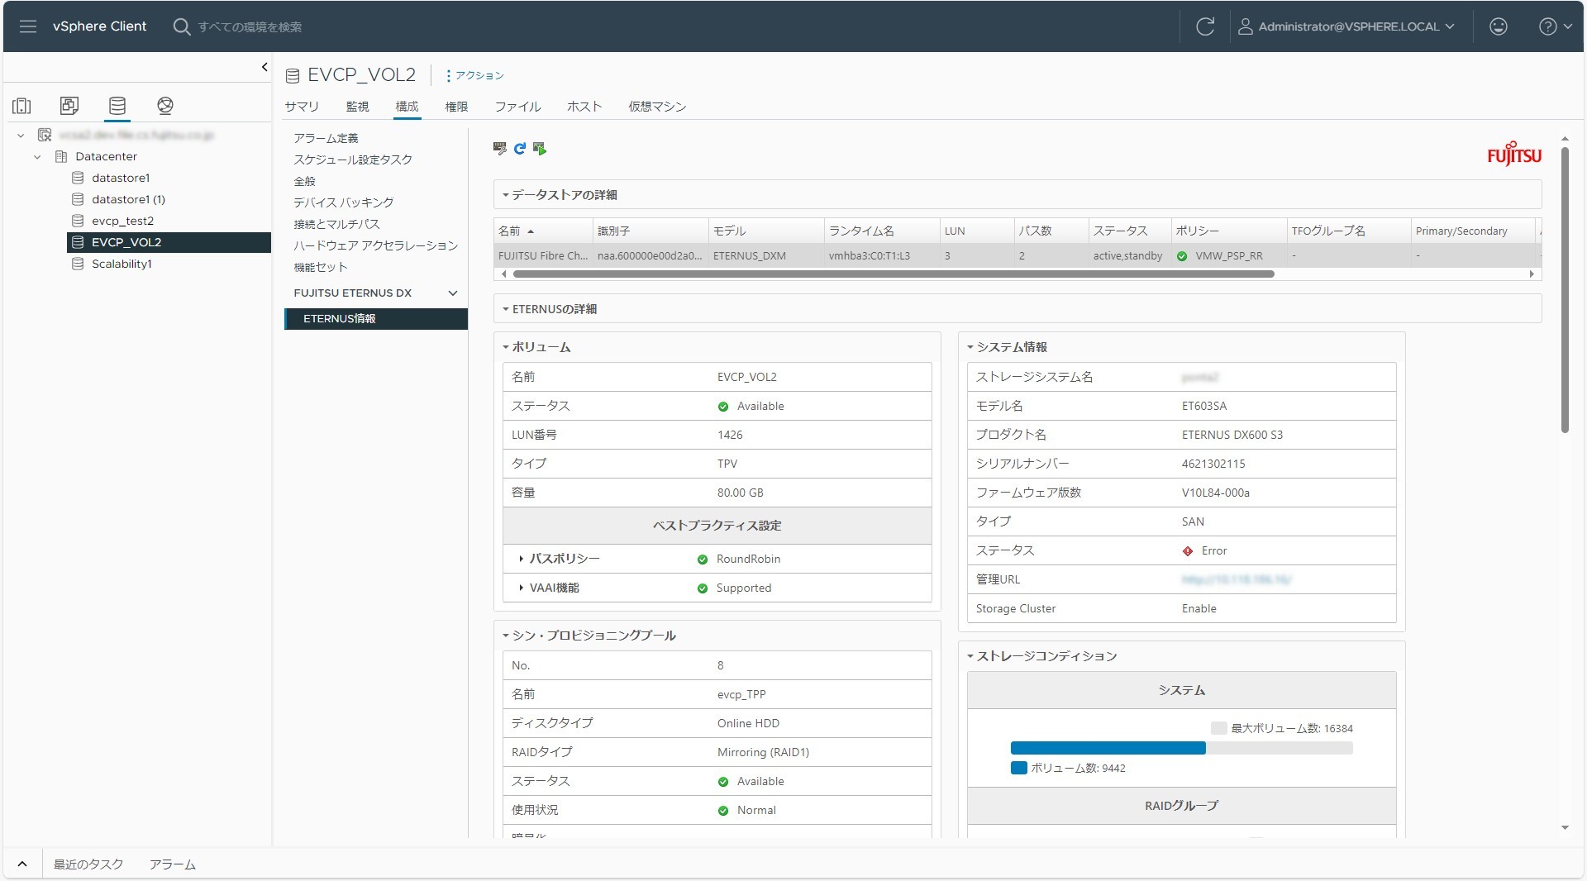Screen dimensions: 1587x881
Task: Open the help question mark menu
Action: coord(1555,26)
